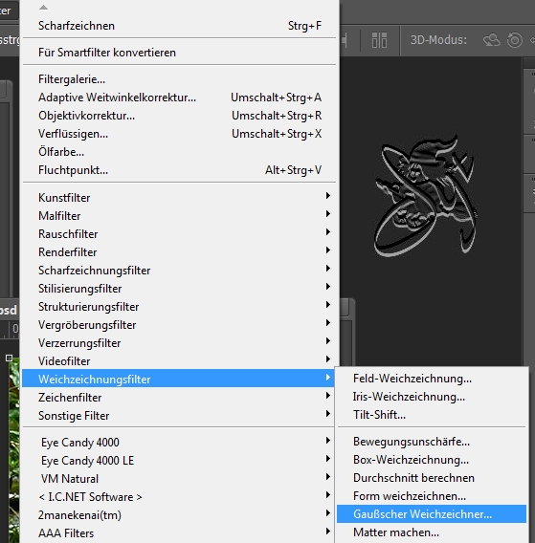Open 2manekenai(tm) plugin submenu

pyautogui.click(x=179, y=515)
